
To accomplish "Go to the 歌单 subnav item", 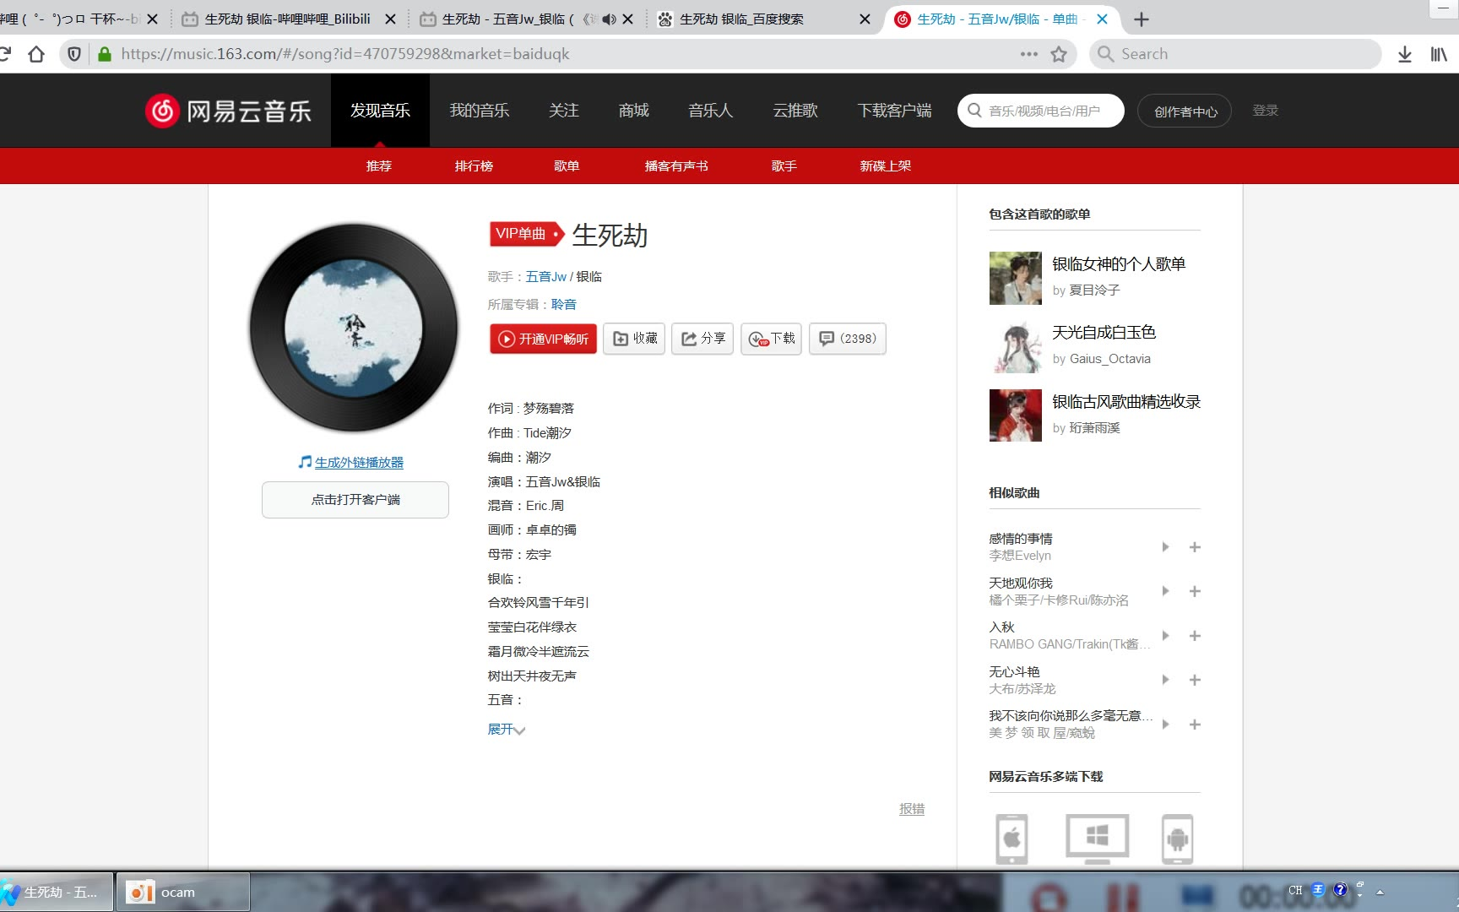I will coord(567,166).
